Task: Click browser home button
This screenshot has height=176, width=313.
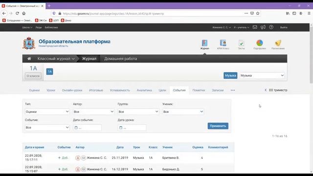Action: click(24, 13)
